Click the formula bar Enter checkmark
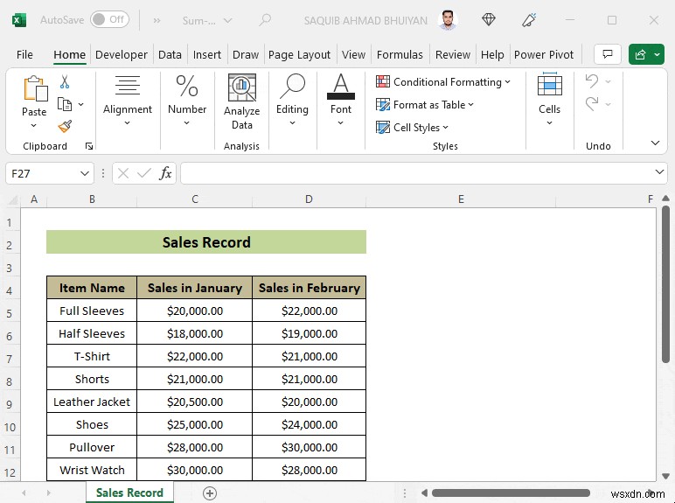675x503 pixels. point(143,173)
